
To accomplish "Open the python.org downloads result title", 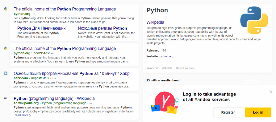I will tap(65, 48).
